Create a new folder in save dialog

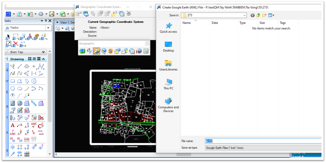click(x=264, y=15)
